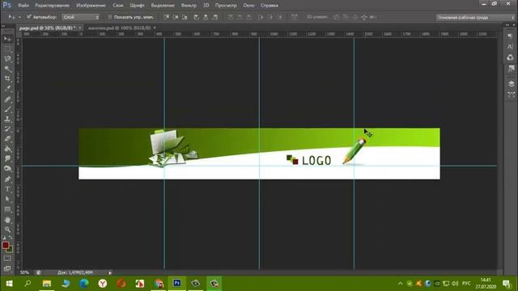The height and width of the screenshot is (291, 518).
Task: Click the foreground dark red color swatch
Action: coord(6,245)
